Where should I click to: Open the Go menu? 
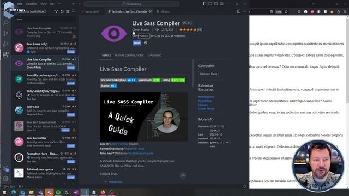tap(52, 4)
